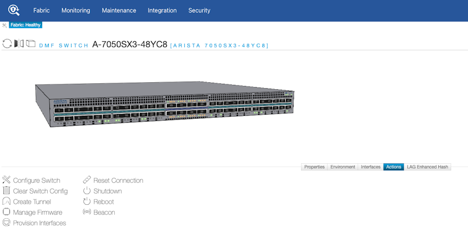Click the front/back flip view icon
Image resolution: width=468 pixels, height=240 pixels.
click(x=19, y=44)
